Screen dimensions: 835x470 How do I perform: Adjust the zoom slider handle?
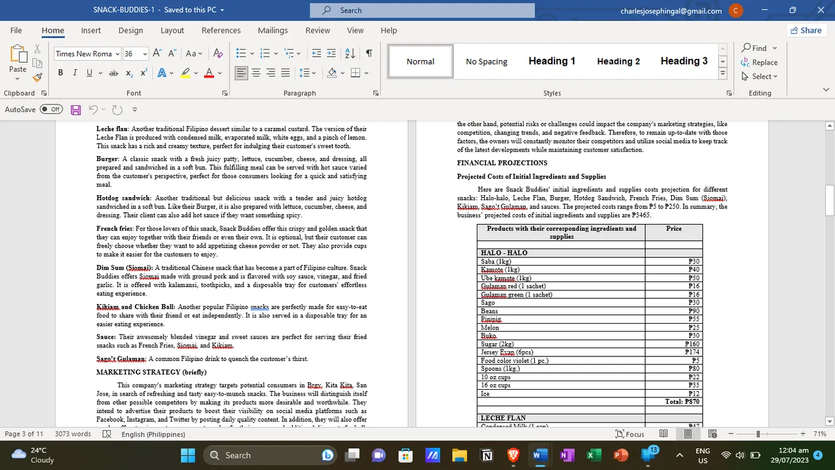[758, 434]
